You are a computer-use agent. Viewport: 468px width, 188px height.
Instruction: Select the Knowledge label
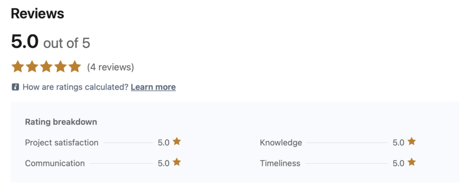coord(281,142)
